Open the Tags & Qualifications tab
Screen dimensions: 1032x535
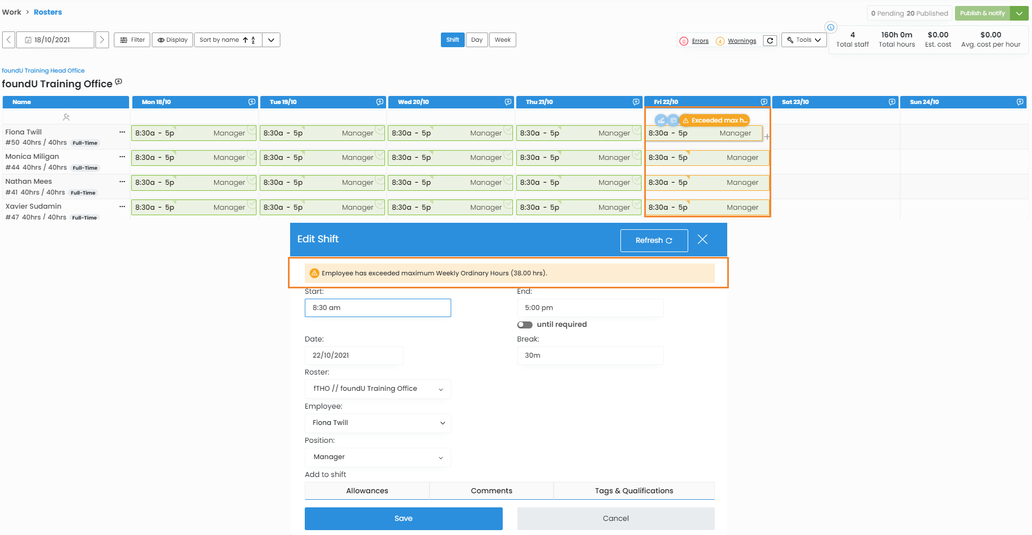(633, 491)
